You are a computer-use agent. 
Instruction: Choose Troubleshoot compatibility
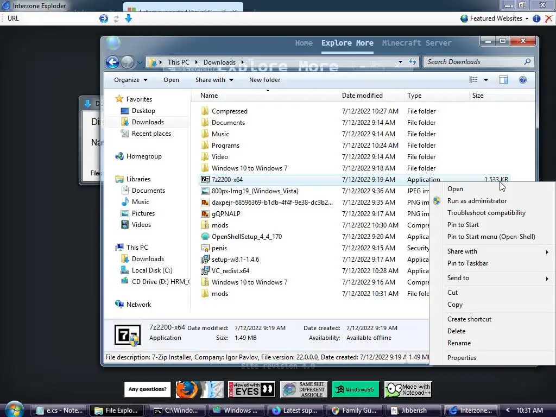click(492, 213)
